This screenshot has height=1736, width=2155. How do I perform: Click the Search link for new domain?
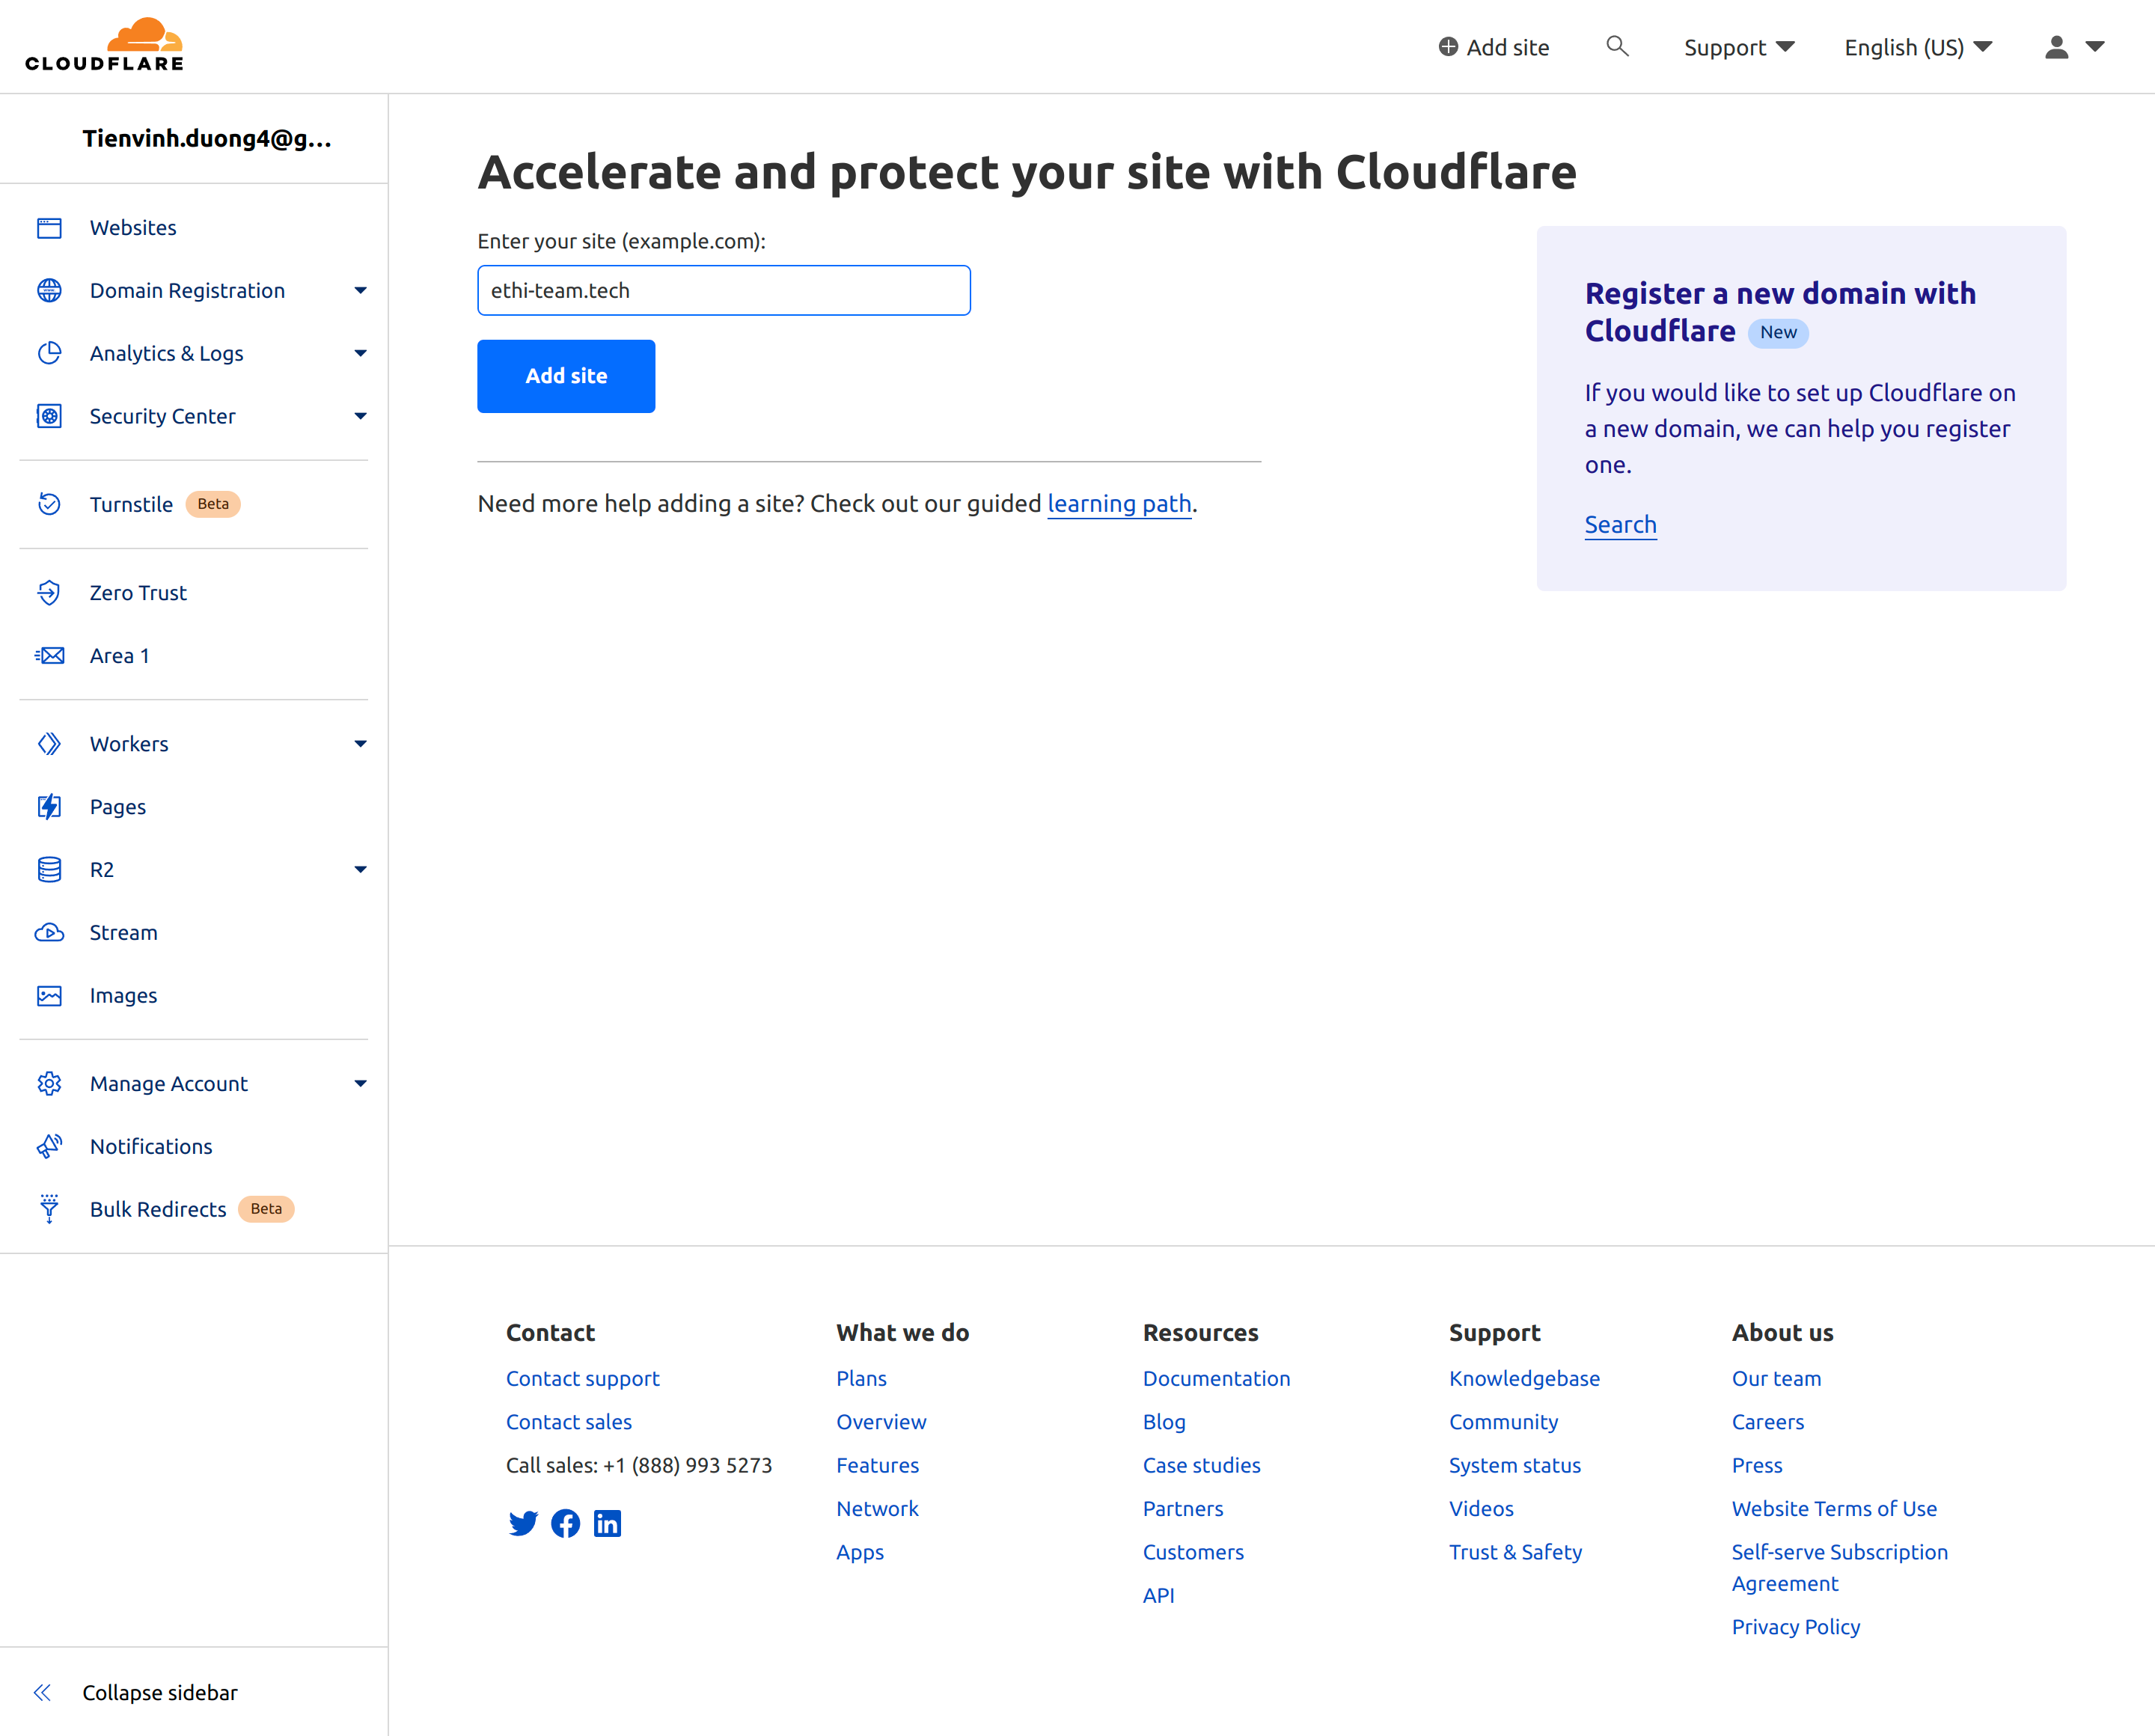click(1620, 525)
